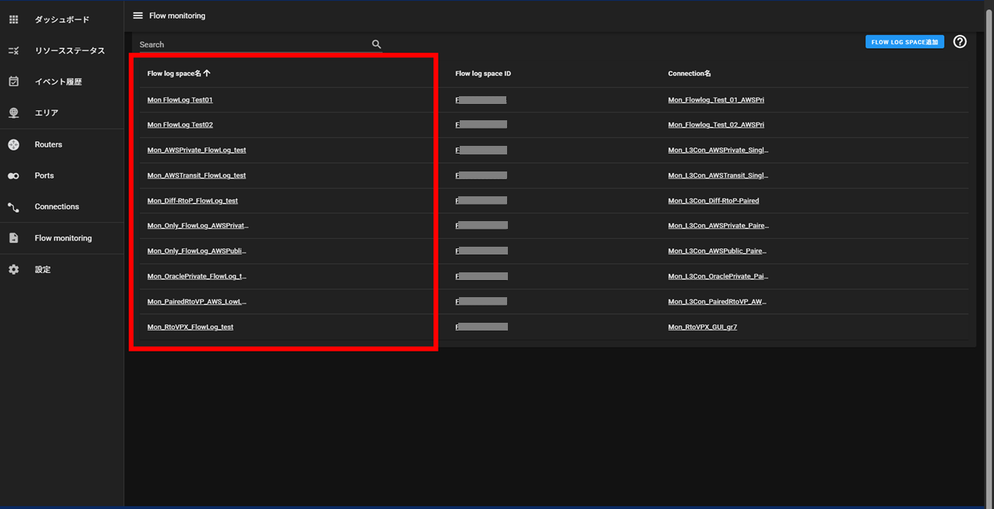Open connection Mon_L3Con_AWSPublic_Paire…
994x509 pixels.
click(x=718, y=251)
